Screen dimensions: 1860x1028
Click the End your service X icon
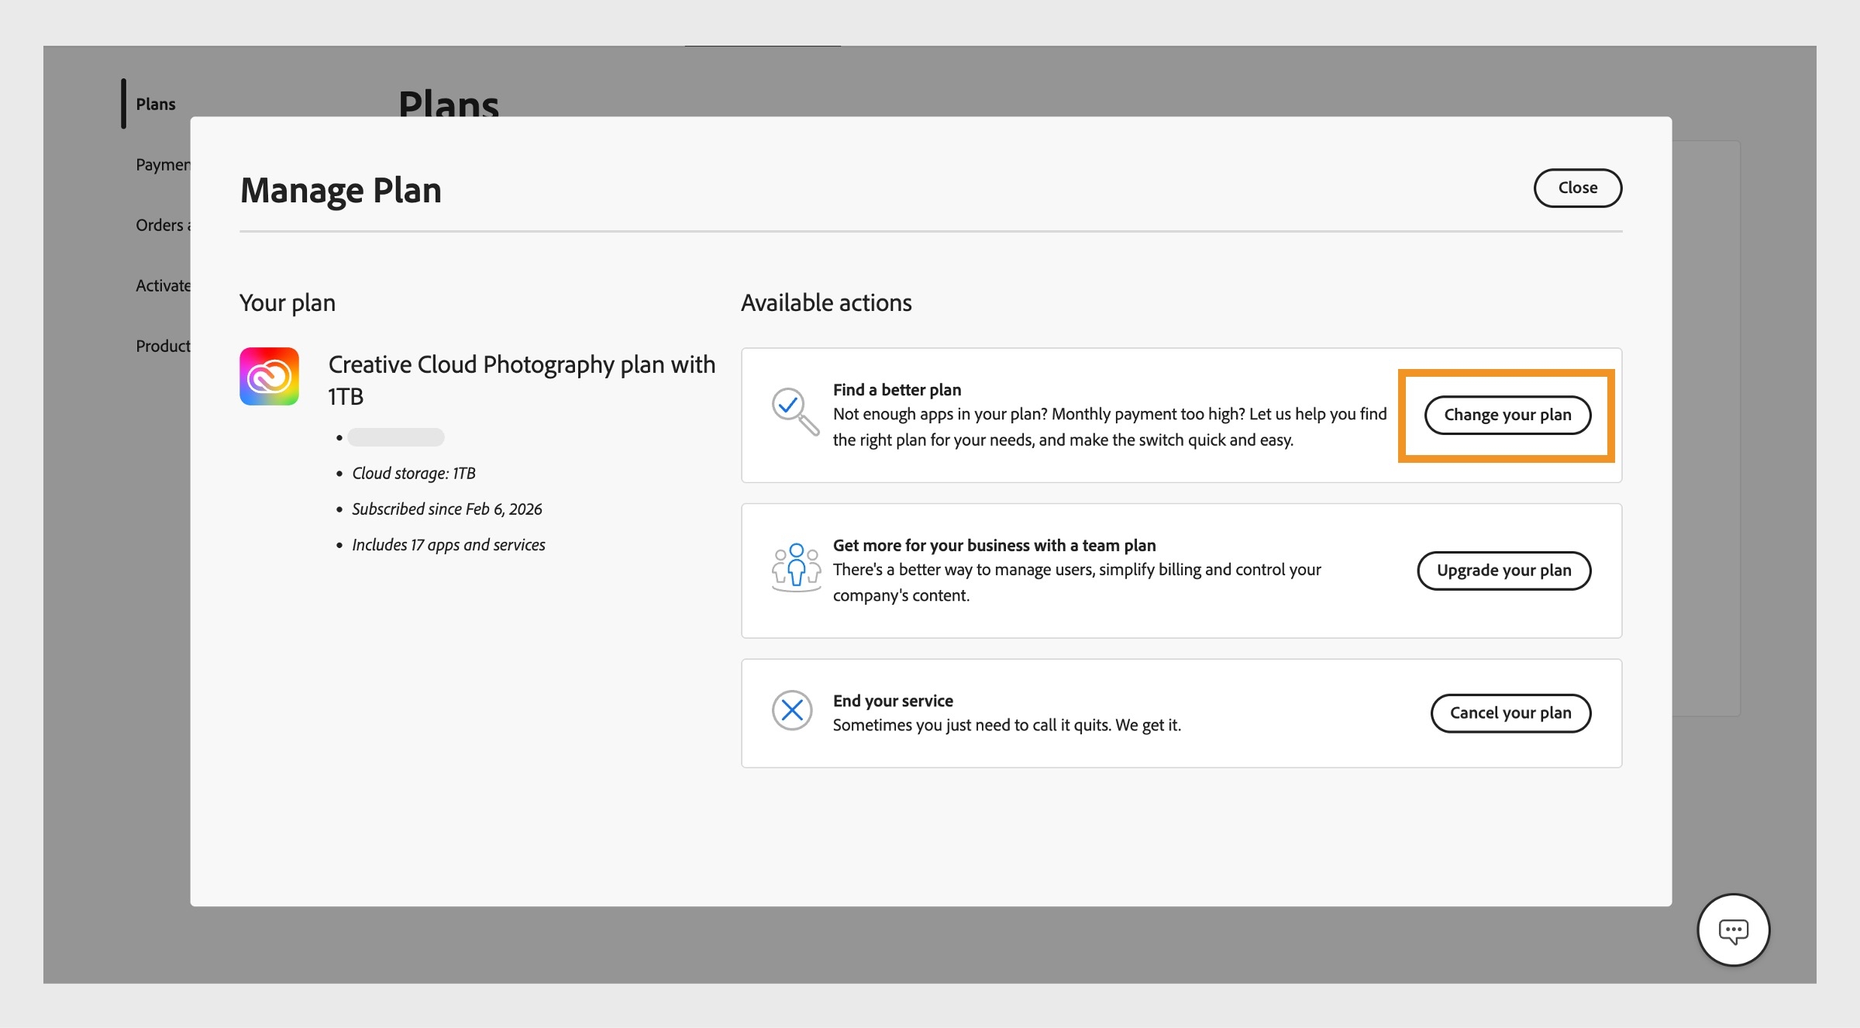coord(793,709)
